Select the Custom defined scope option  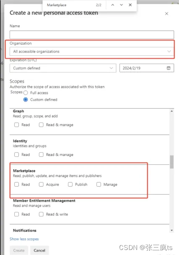point(26,99)
